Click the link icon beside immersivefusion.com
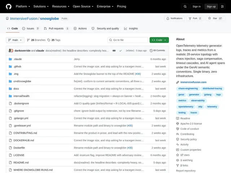Image resolution: width=231 pixels, height=173 pixels. tap(178, 83)
